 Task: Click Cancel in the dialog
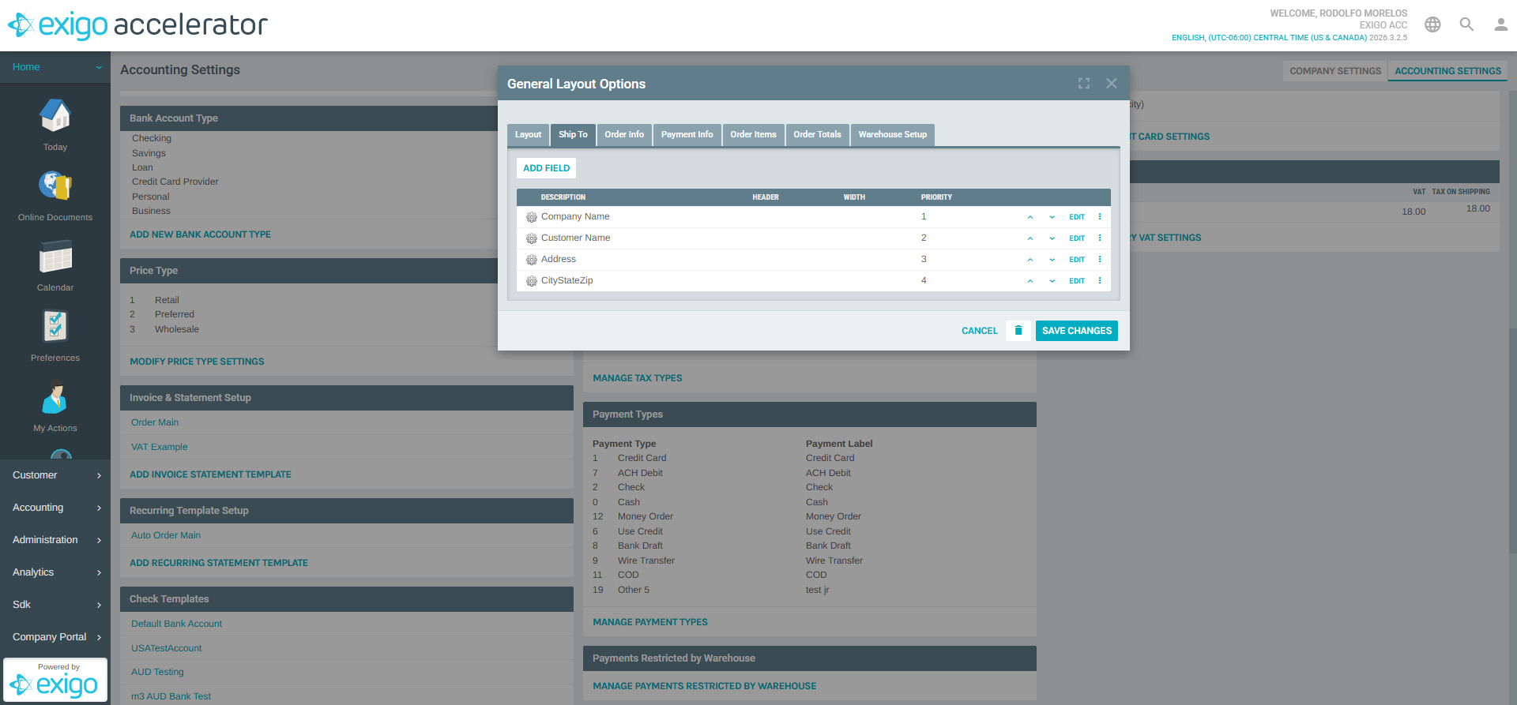pyautogui.click(x=980, y=331)
